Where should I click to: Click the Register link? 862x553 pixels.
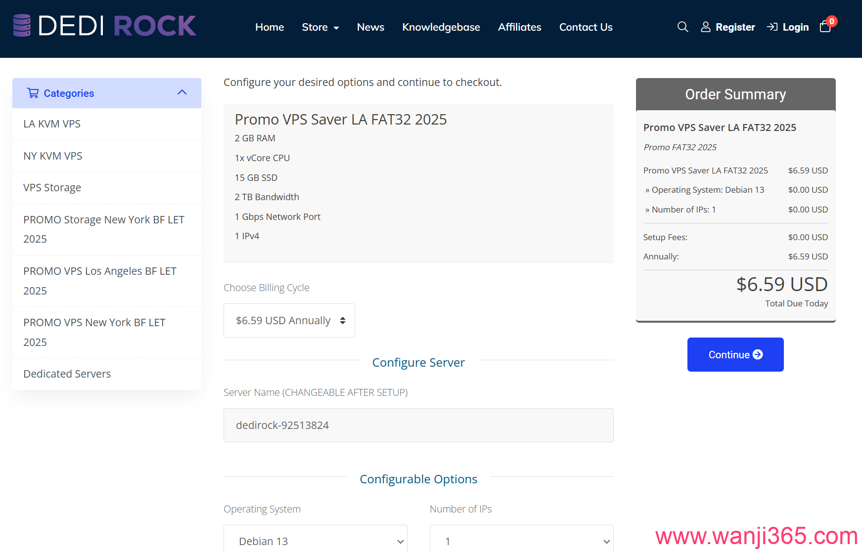click(x=735, y=27)
